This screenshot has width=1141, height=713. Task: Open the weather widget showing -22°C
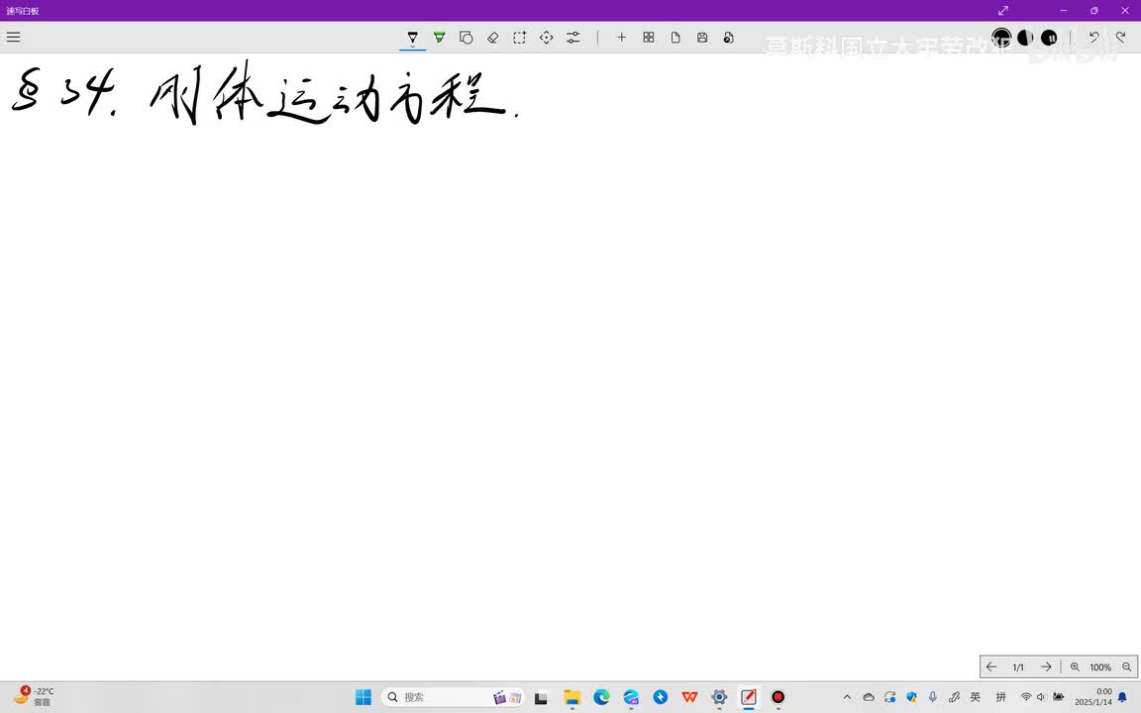click(x=35, y=696)
